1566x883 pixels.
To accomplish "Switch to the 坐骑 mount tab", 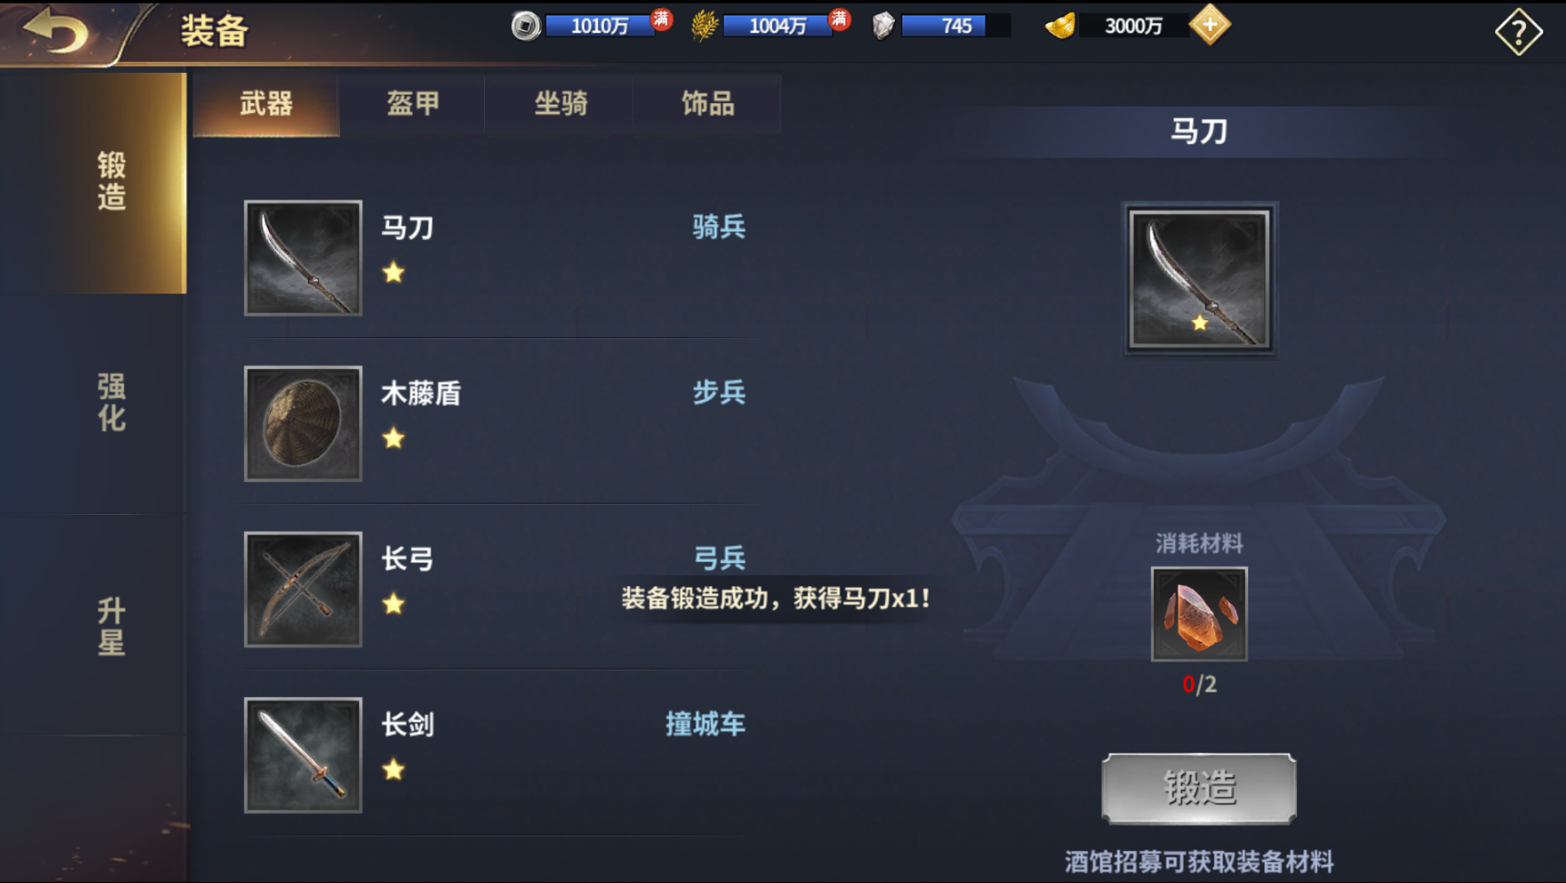I will click(x=561, y=104).
